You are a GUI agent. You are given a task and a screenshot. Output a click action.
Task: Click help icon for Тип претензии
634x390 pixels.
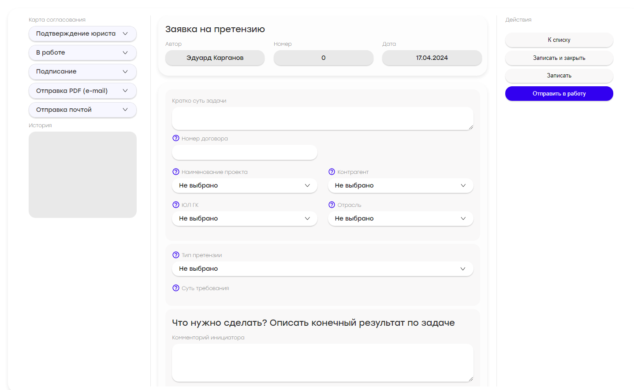[176, 255]
